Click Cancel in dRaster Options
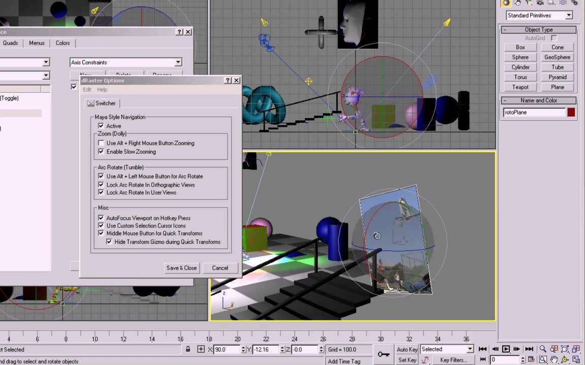The image size is (585, 365). tap(220, 268)
